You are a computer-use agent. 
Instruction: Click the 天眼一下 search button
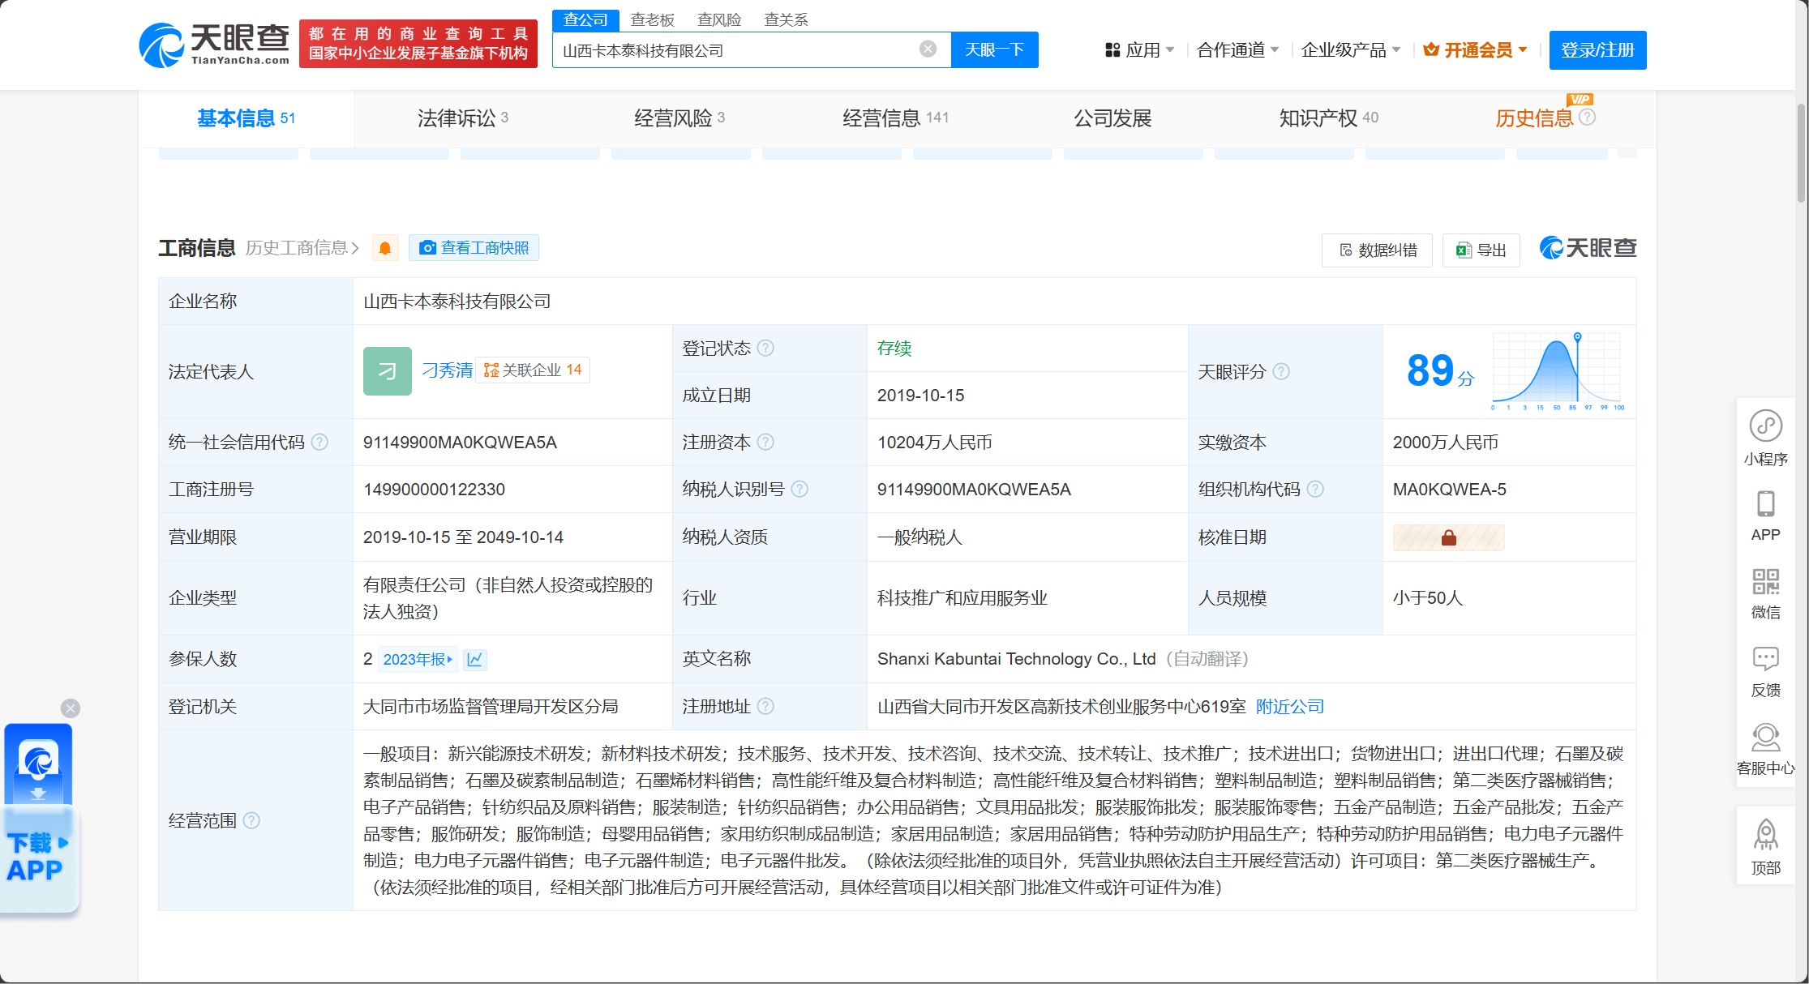[x=994, y=50]
